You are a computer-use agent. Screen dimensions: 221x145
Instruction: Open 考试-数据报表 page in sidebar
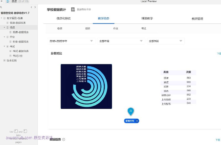[x=21, y=51]
